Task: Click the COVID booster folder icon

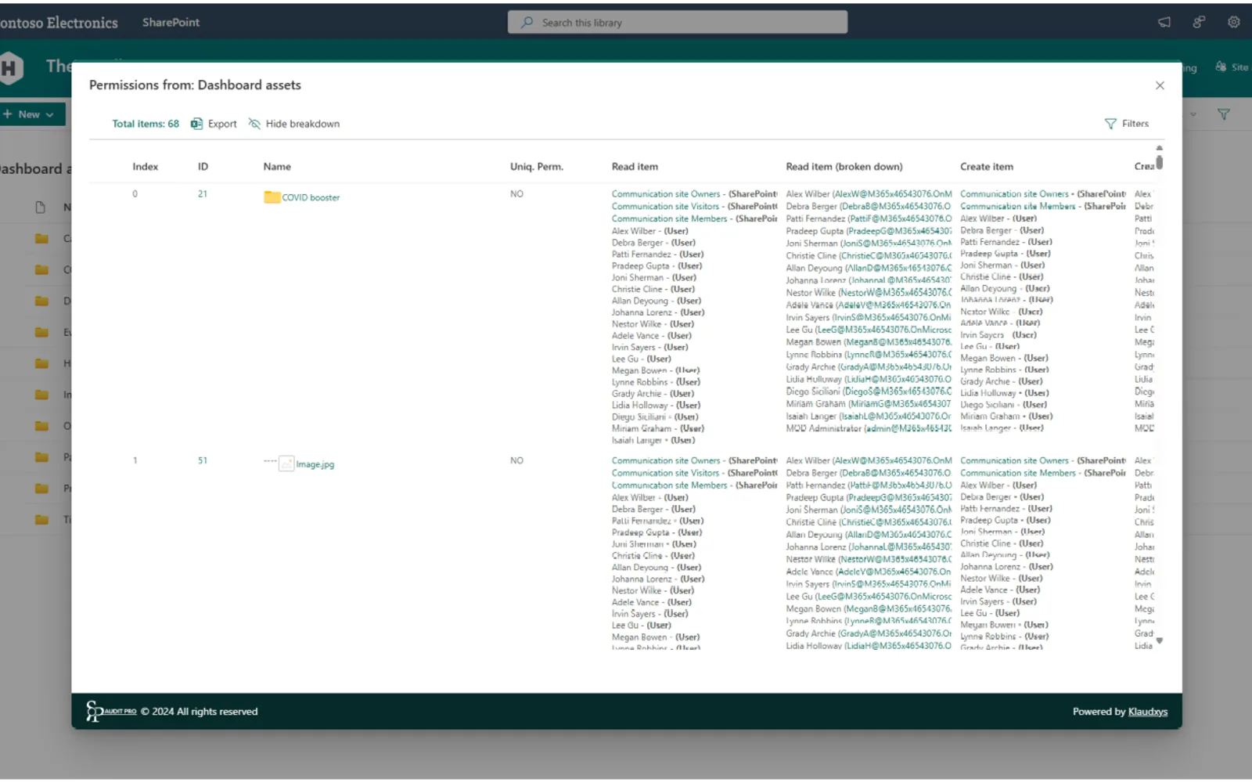Action: click(x=272, y=197)
